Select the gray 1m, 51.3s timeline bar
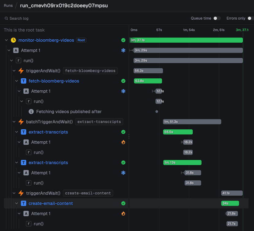 [x=192, y=122]
